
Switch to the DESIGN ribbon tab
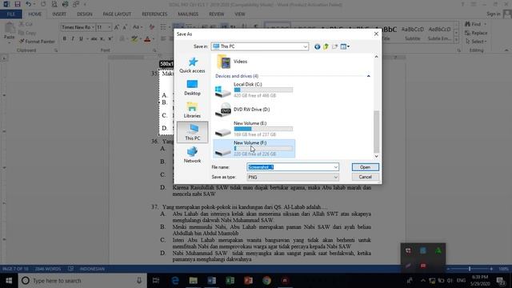pos(84,14)
